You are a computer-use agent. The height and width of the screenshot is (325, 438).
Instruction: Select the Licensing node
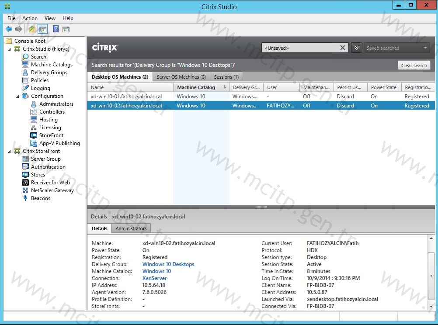(x=50, y=127)
